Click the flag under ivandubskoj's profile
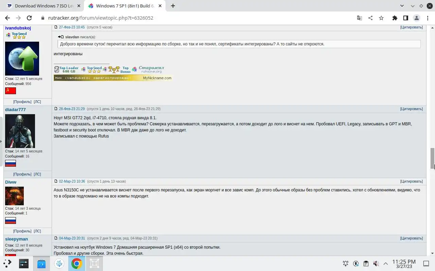This screenshot has width=435, height=271. click(x=11, y=90)
